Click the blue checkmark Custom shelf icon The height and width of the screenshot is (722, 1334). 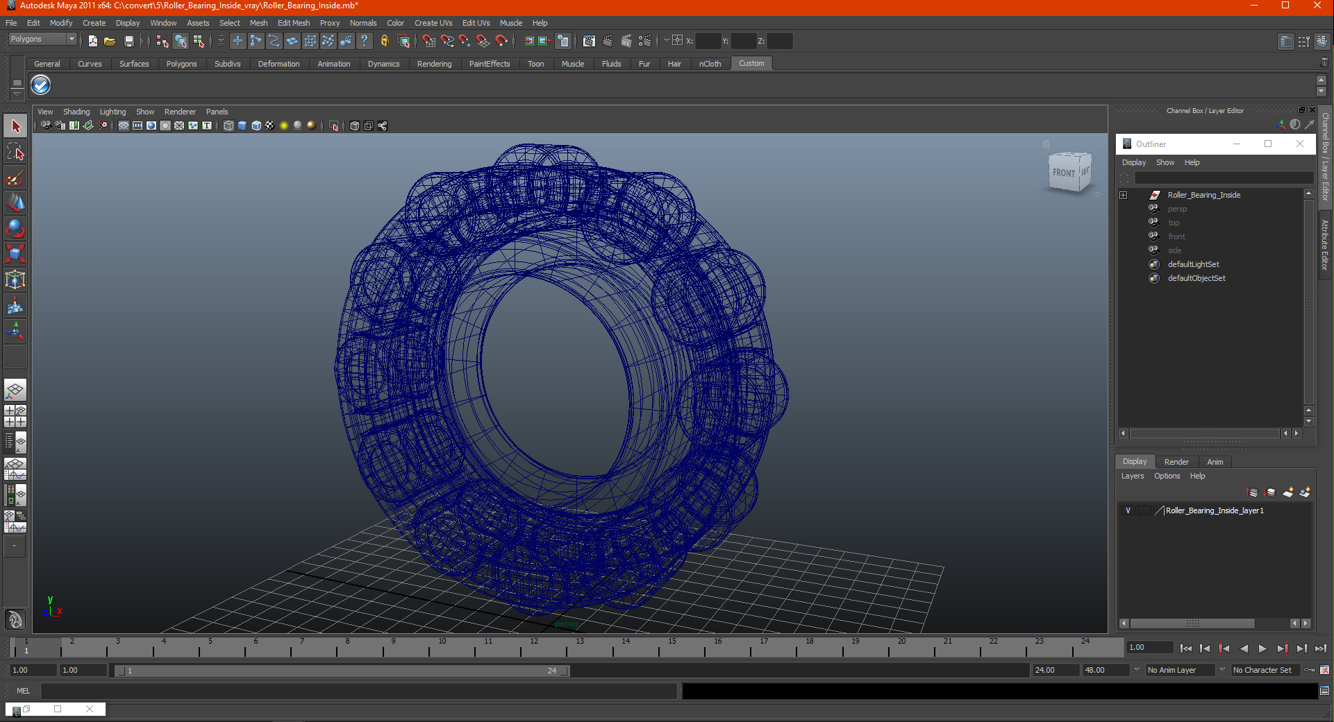[41, 85]
